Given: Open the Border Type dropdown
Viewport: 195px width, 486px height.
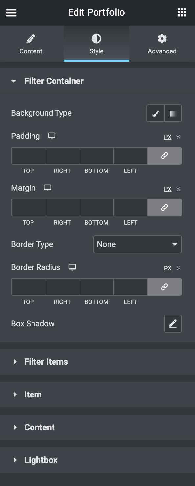Looking at the screenshot, I should click(138, 244).
